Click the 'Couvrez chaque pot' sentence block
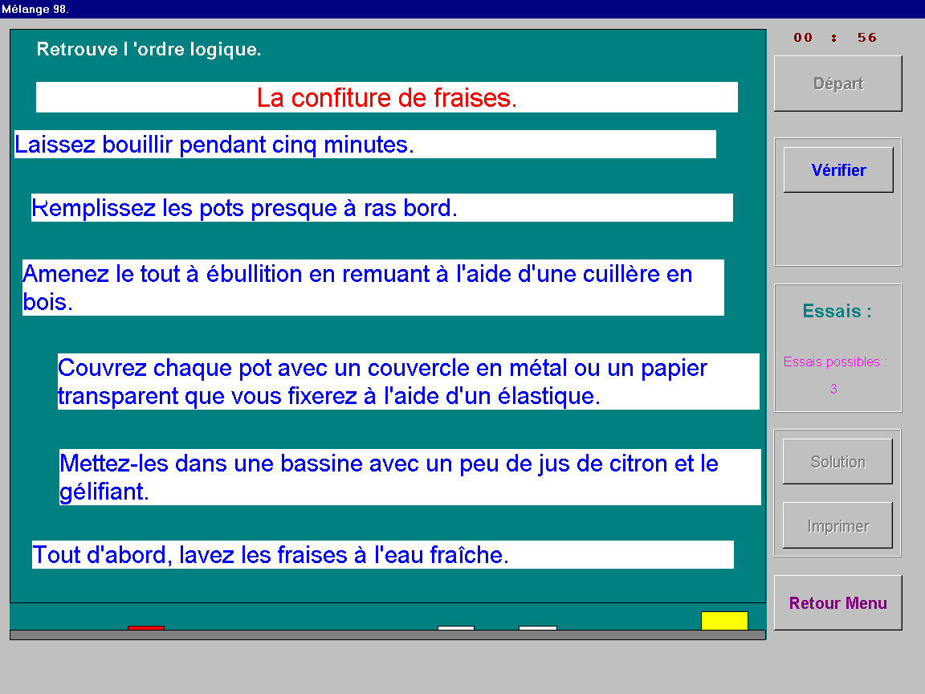 (408, 382)
